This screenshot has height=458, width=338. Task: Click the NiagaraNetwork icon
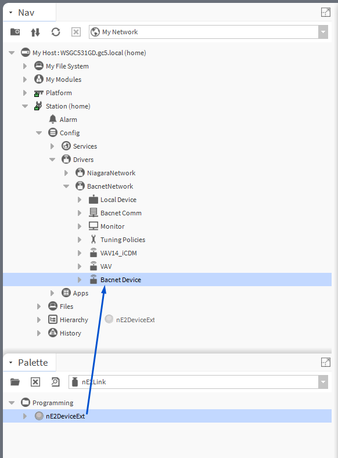(x=80, y=172)
